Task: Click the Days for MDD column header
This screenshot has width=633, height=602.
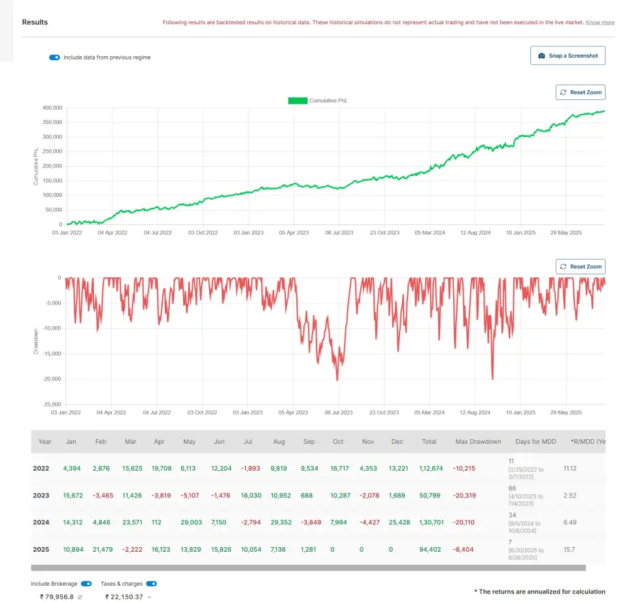Action: point(536,442)
